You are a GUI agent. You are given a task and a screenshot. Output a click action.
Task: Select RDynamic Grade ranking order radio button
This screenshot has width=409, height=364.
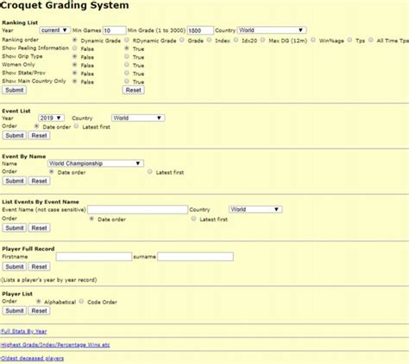(127, 40)
